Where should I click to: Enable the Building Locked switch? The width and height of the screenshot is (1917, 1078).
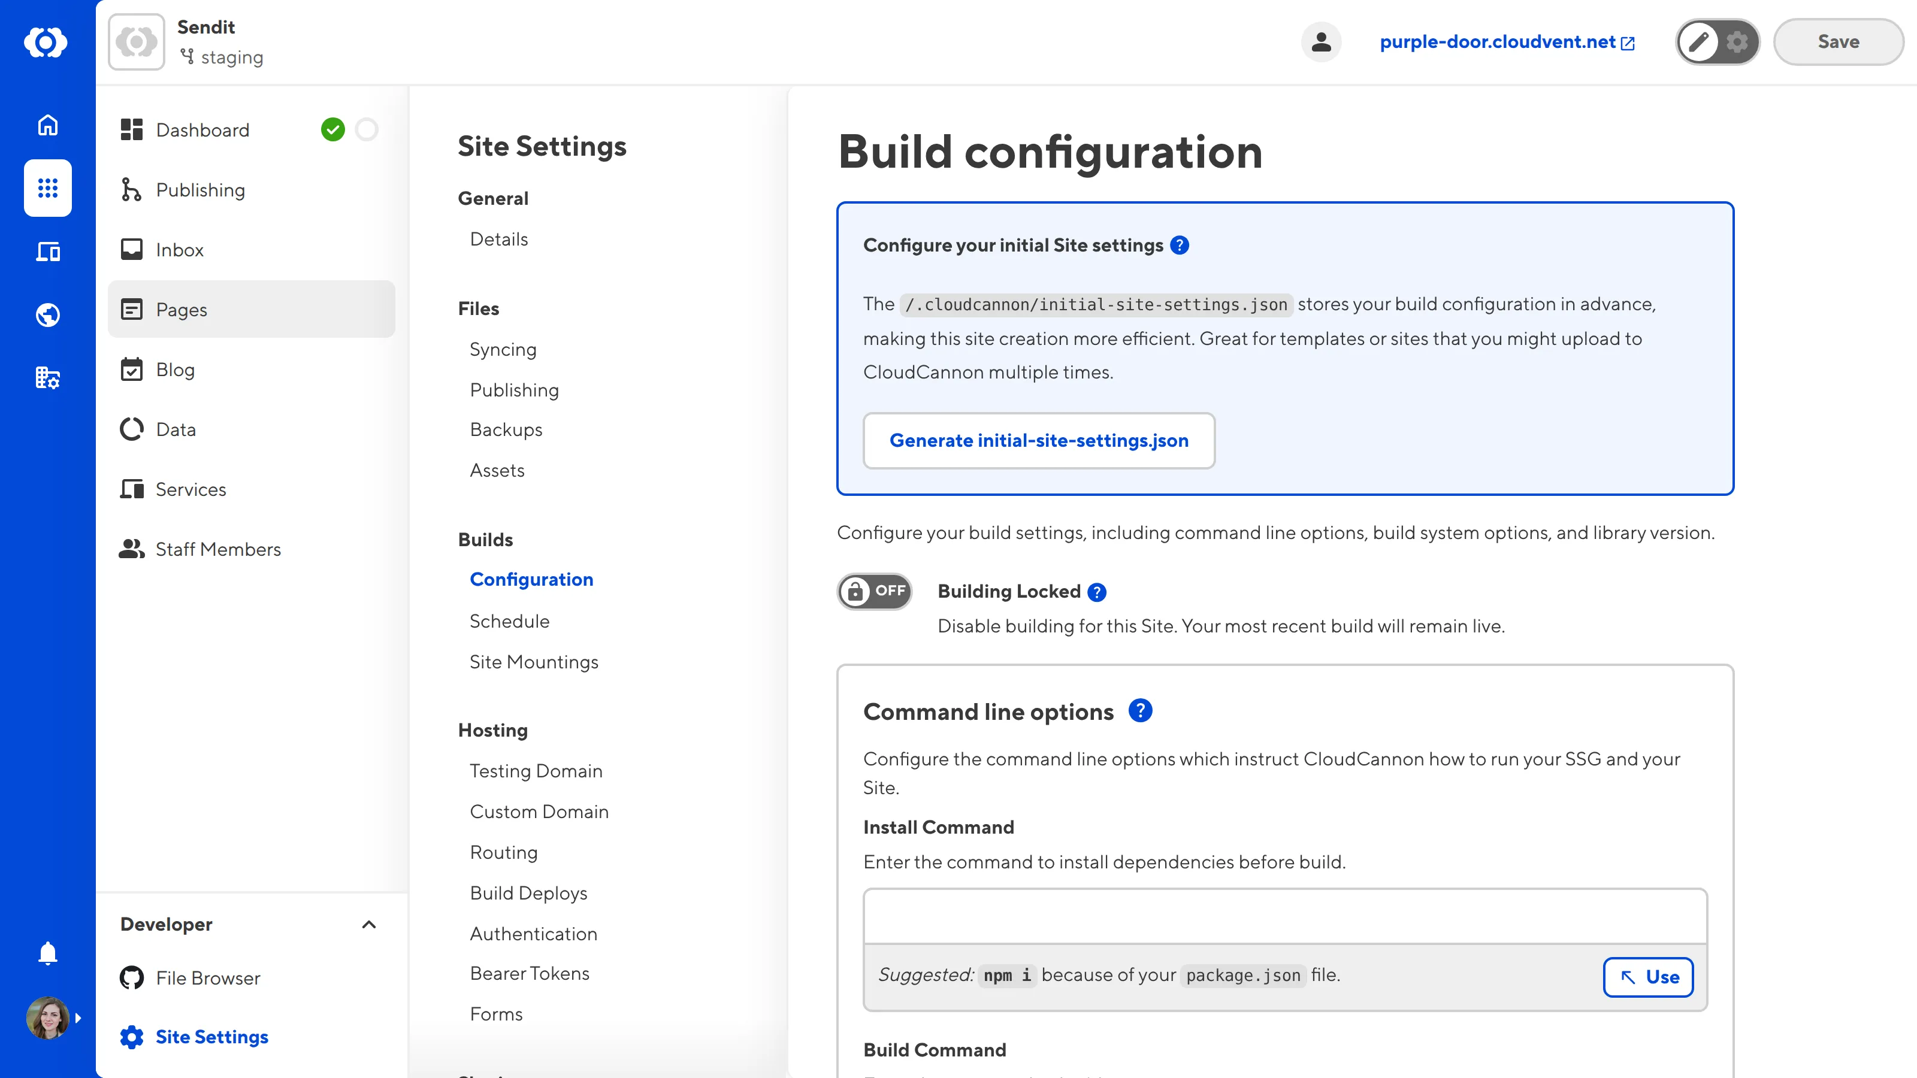coord(875,592)
